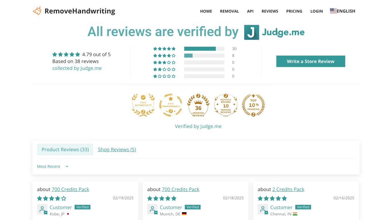Click the four-star histogram bar
The width and height of the screenshot is (392, 220).
(x=204, y=56)
